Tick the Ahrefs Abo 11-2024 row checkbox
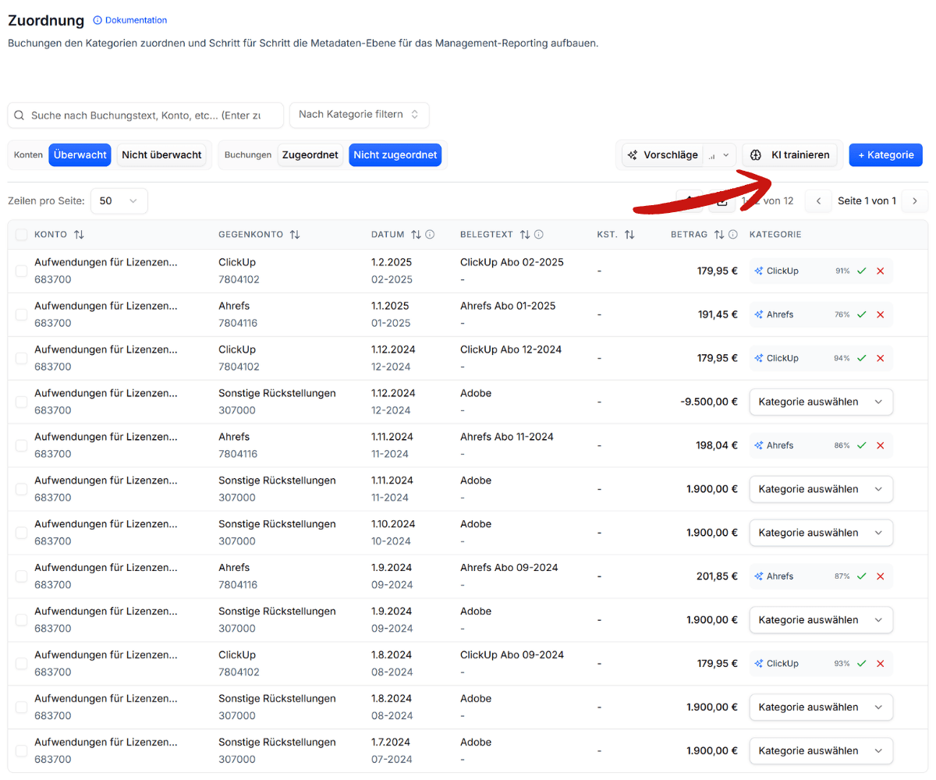Screen dimensions: 936x780 (21, 445)
